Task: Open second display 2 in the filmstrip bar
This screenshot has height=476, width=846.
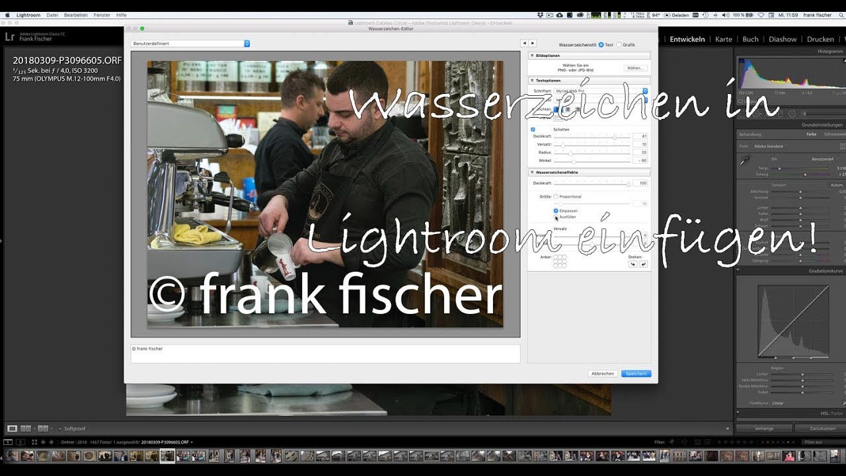Action: pyautogui.click(x=20, y=442)
